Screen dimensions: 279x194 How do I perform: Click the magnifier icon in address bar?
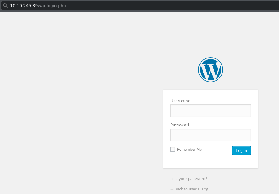(5, 6)
